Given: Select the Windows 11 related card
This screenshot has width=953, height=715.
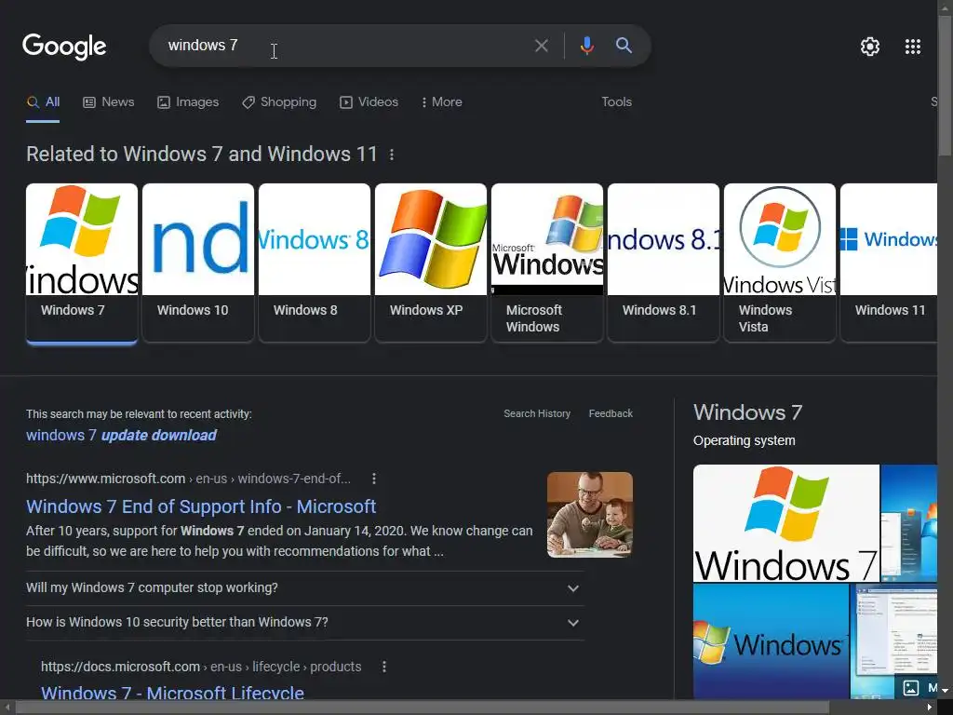Looking at the screenshot, I should coord(889,263).
